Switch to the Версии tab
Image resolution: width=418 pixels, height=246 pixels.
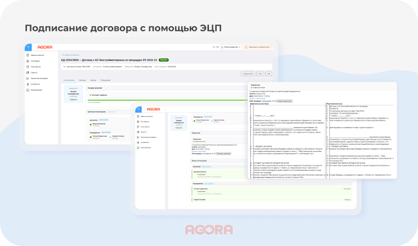click(94, 80)
